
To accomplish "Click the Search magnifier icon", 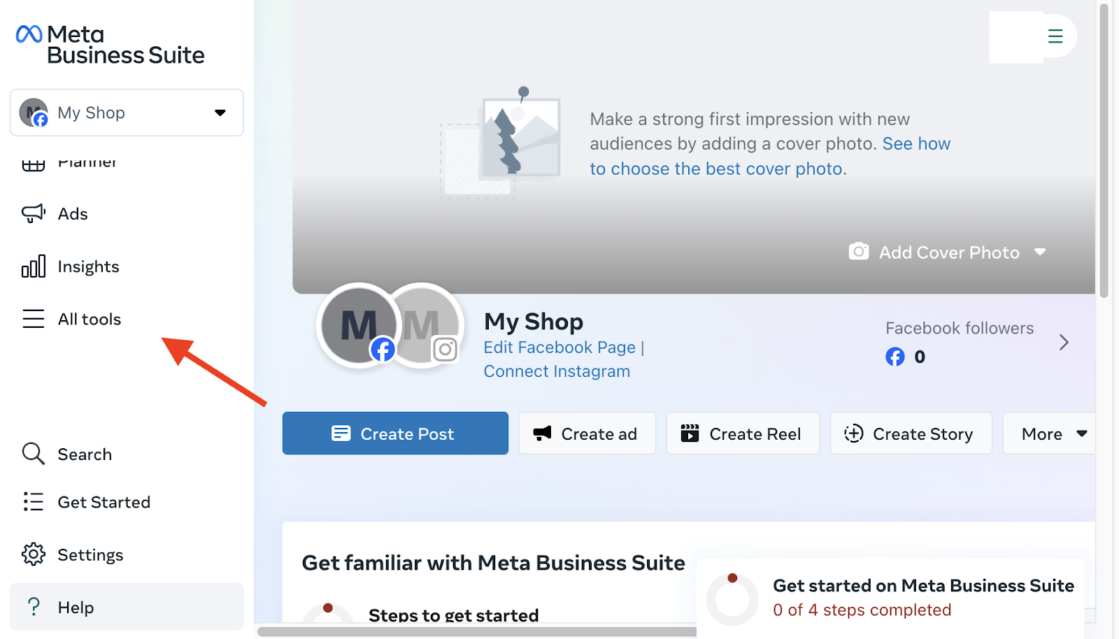I will [33, 454].
